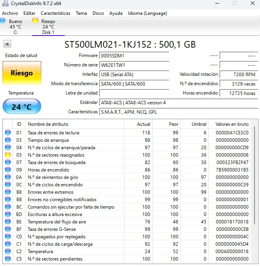Click the Valores en bruto column header

[x=230, y=124]
